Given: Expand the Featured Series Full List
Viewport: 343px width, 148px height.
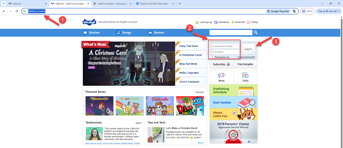Looking at the screenshot, I should coord(200,92).
